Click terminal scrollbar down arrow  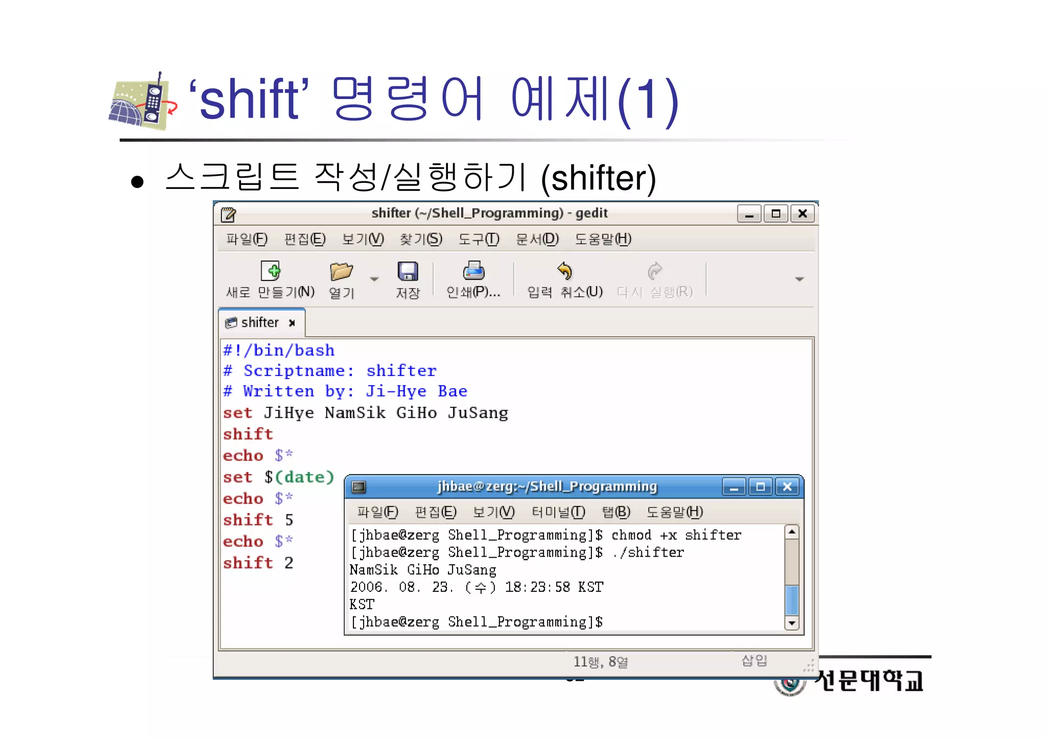(792, 623)
